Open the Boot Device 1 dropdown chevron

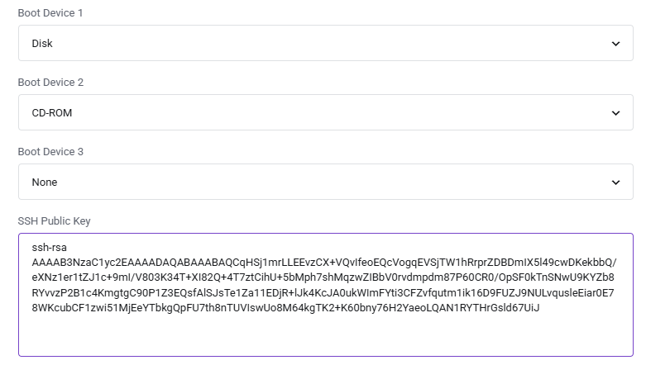point(615,44)
